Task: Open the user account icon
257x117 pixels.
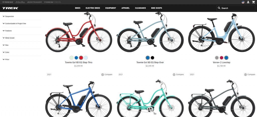Action: point(248,2)
